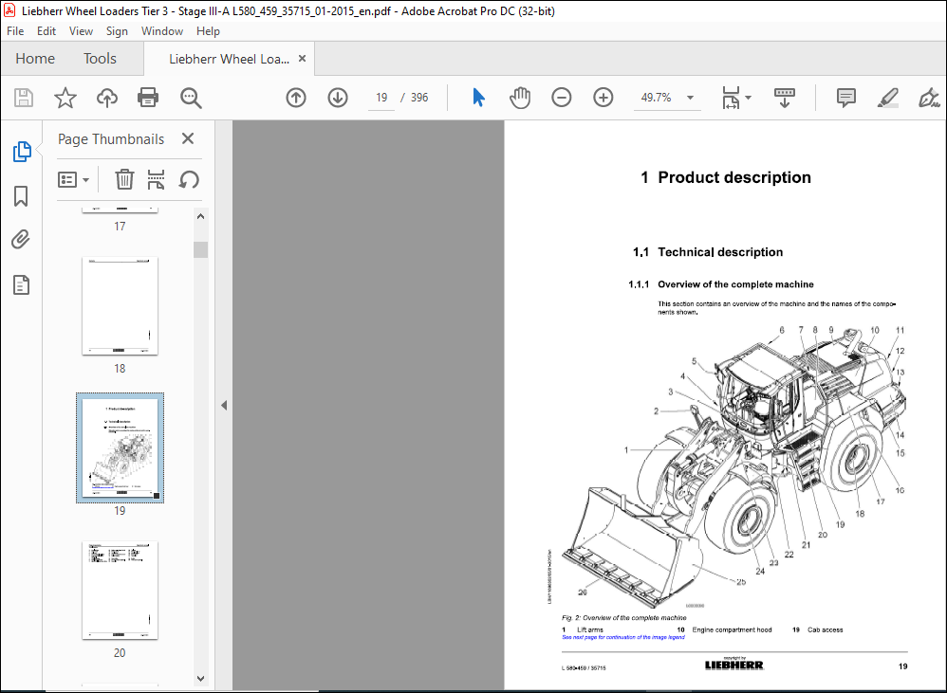
Task: Activate the Selection arrow tool
Action: coord(478,98)
